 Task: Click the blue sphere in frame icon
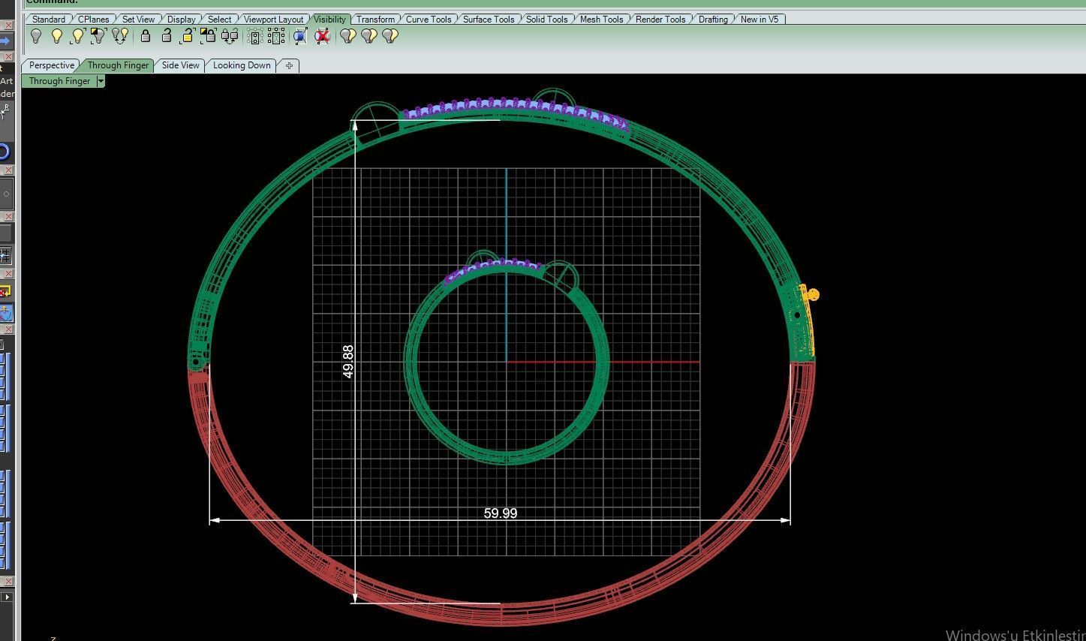coord(301,36)
